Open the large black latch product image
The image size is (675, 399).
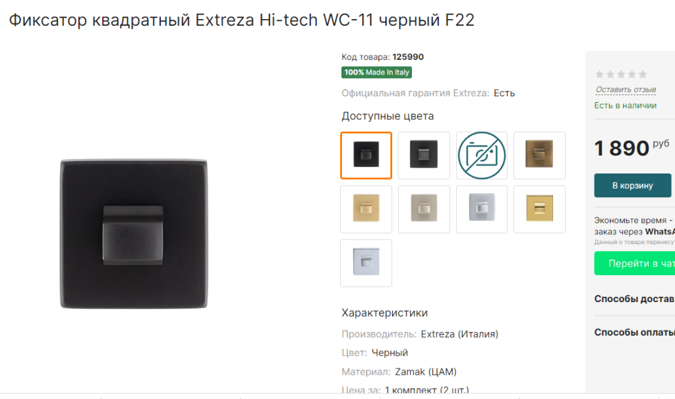pyautogui.click(x=133, y=234)
